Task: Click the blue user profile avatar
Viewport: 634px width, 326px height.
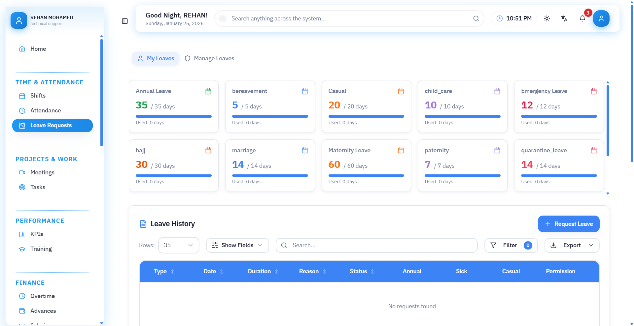Action: (x=601, y=18)
